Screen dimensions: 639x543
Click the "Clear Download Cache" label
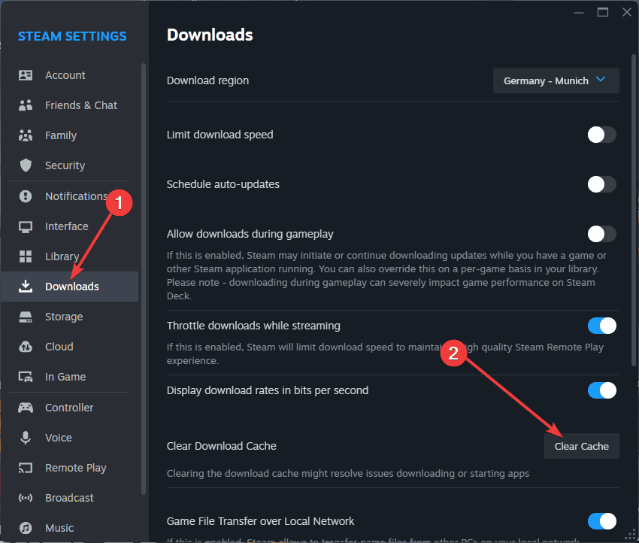(x=221, y=446)
